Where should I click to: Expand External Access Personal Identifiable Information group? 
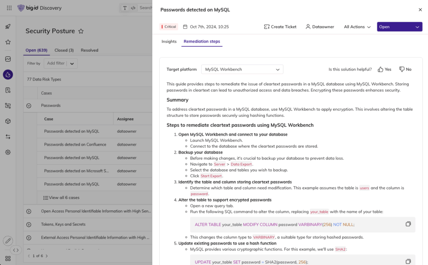(x=29, y=238)
